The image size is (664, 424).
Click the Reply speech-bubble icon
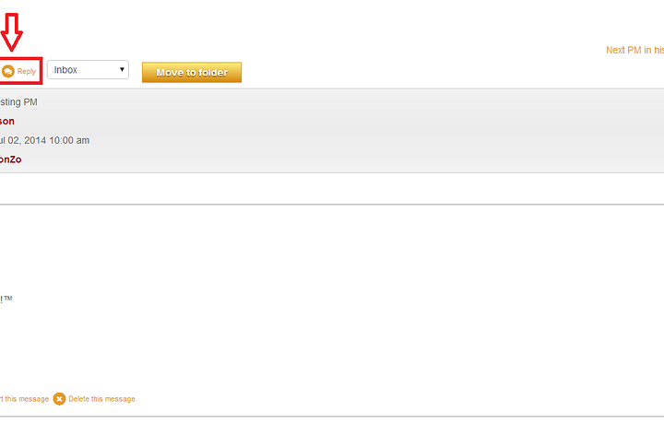tap(8, 72)
